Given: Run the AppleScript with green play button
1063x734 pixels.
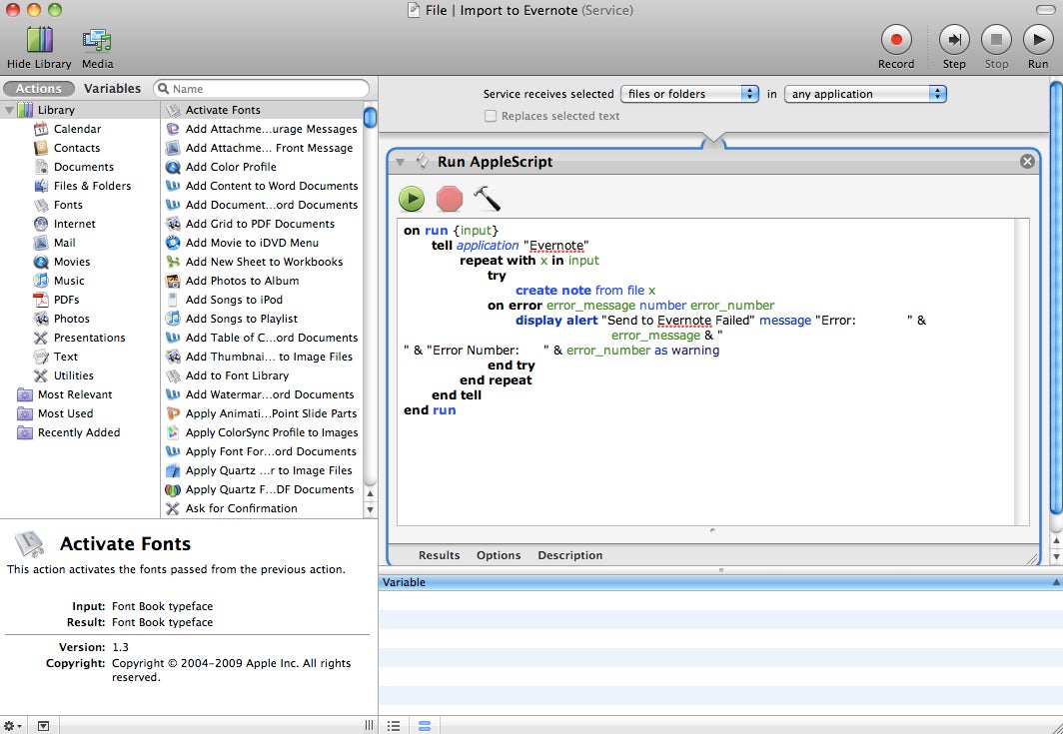Looking at the screenshot, I should click(x=412, y=199).
